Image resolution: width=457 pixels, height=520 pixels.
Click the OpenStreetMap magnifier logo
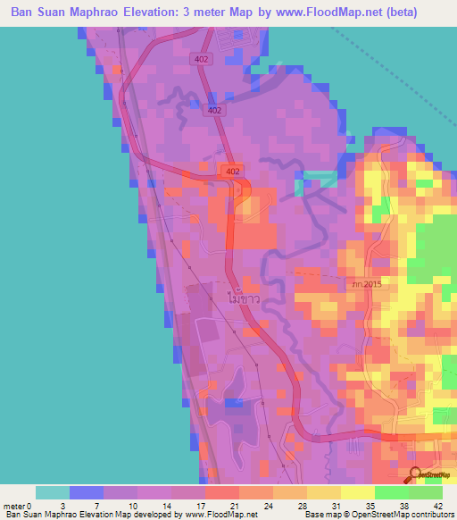427,475
